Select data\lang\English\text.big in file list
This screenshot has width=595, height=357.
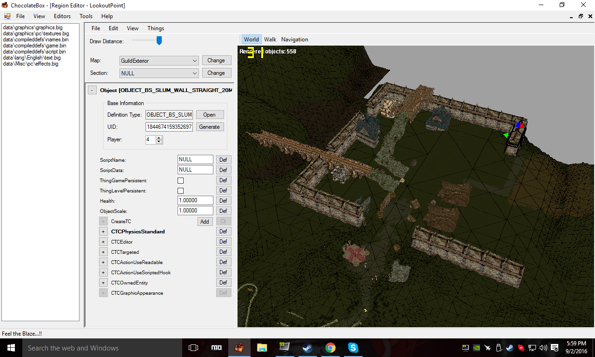click(32, 58)
